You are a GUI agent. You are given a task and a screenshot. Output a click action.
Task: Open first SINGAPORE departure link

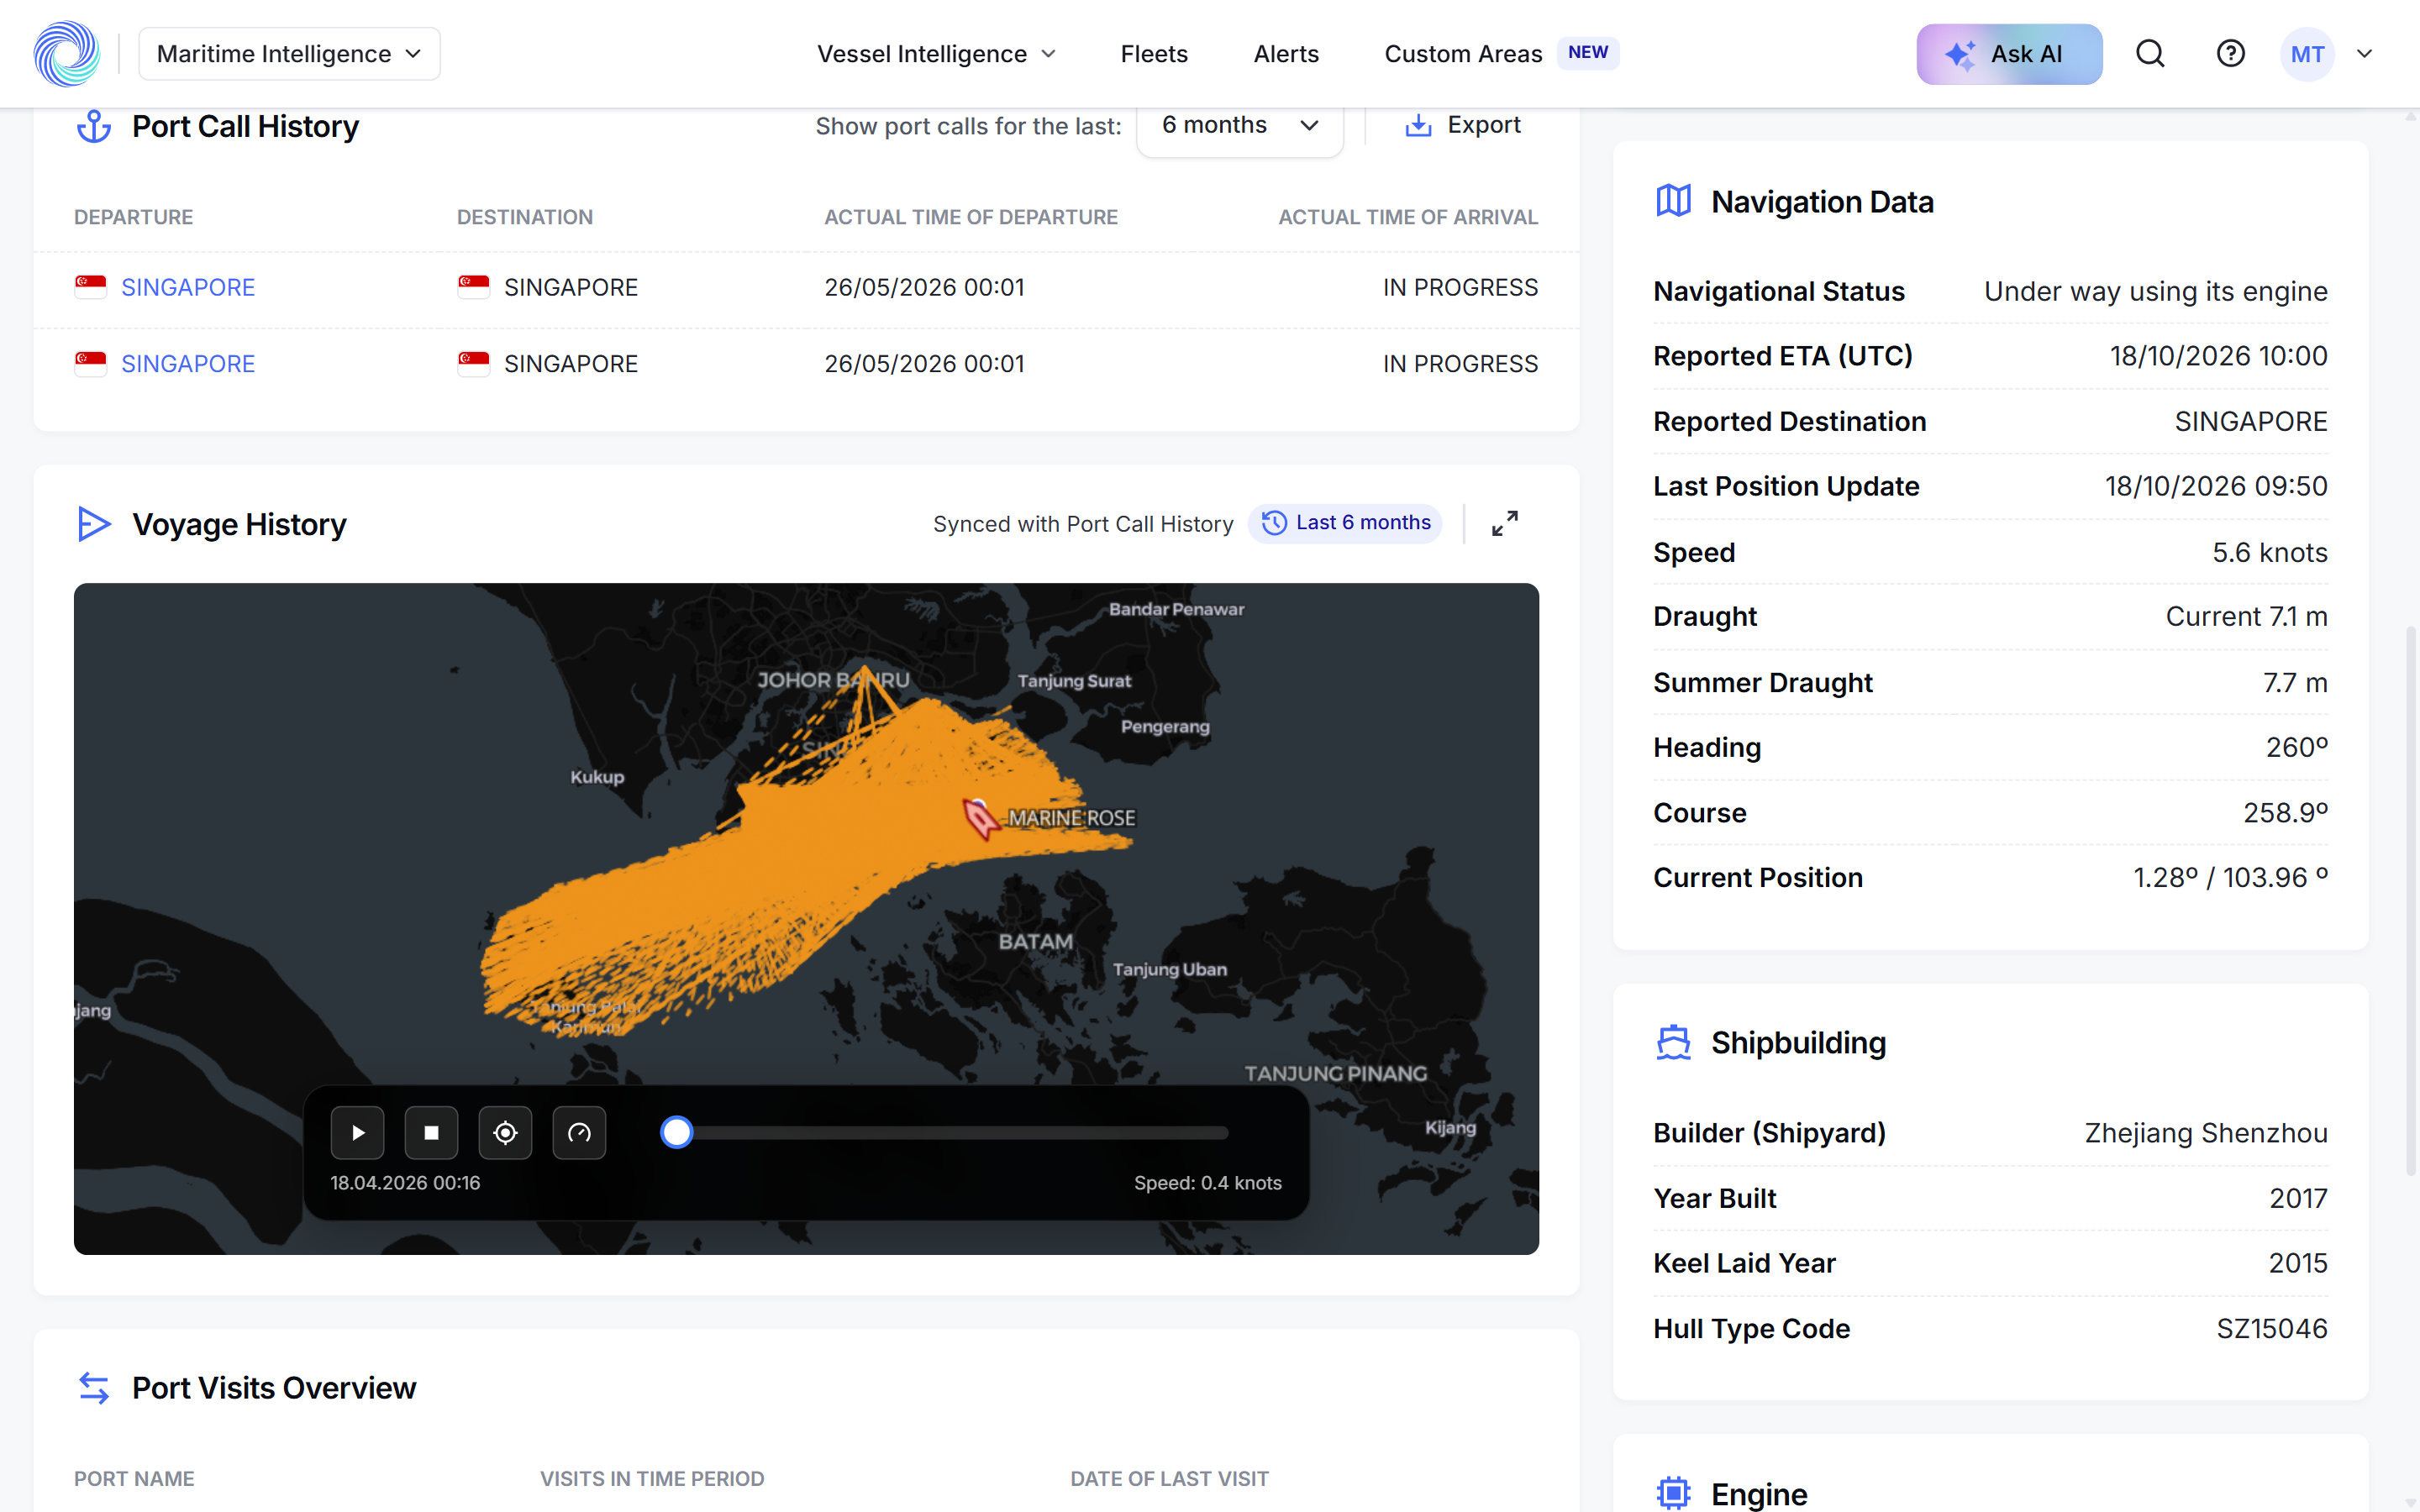tap(188, 287)
